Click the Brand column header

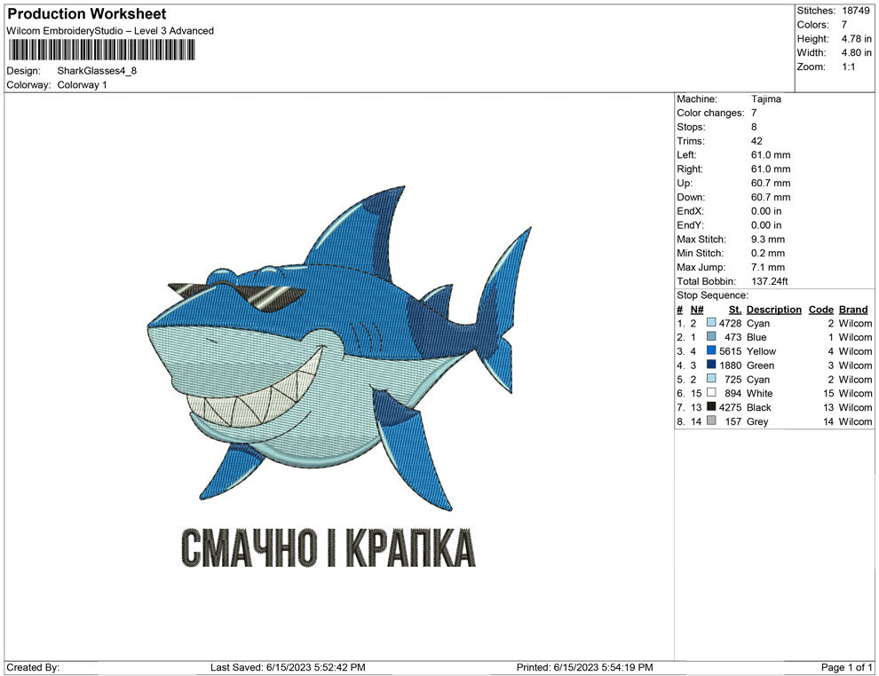click(853, 310)
